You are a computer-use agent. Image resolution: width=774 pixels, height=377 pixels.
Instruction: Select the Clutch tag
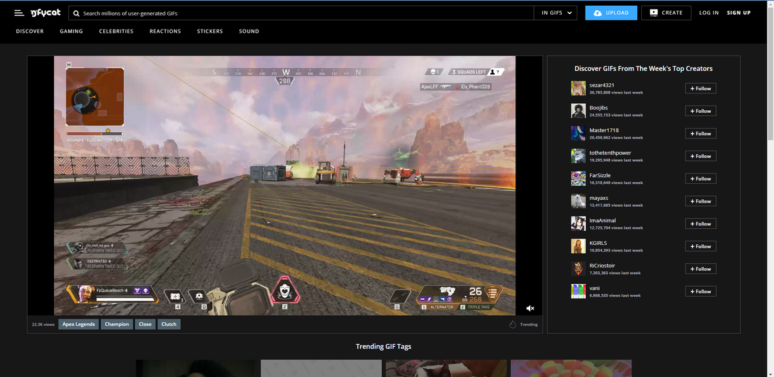coord(169,324)
